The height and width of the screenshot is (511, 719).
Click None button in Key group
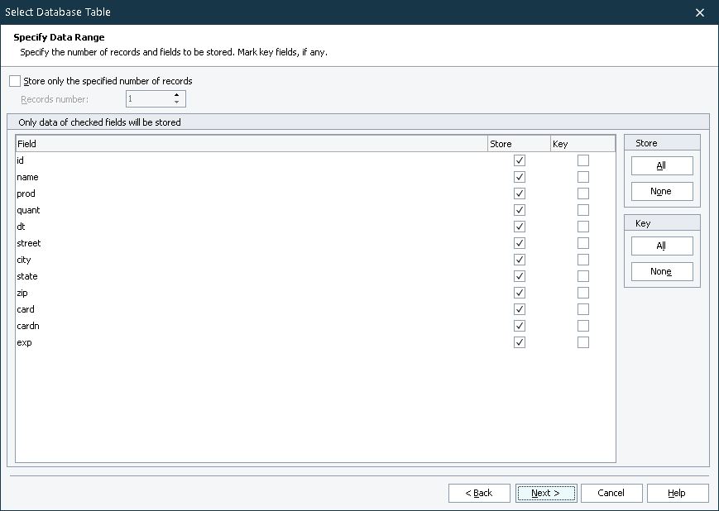pos(661,271)
